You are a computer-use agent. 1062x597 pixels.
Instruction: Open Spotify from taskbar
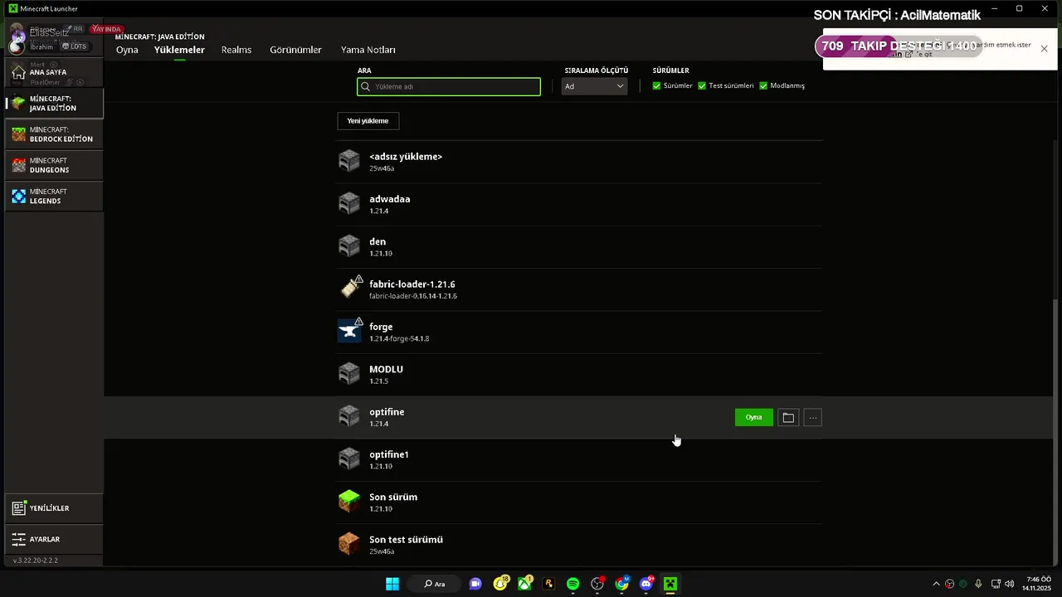click(x=572, y=584)
